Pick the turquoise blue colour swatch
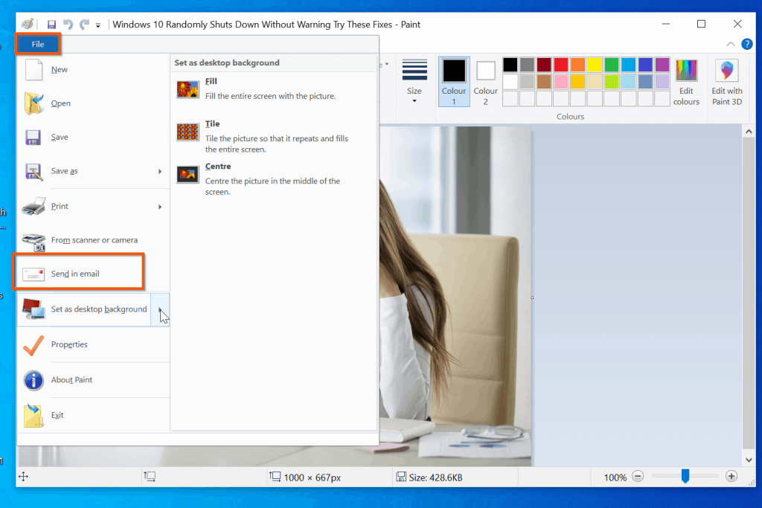The height and width of the screenshot is (508, 762). pyautogui.click(x=628, y=65)
